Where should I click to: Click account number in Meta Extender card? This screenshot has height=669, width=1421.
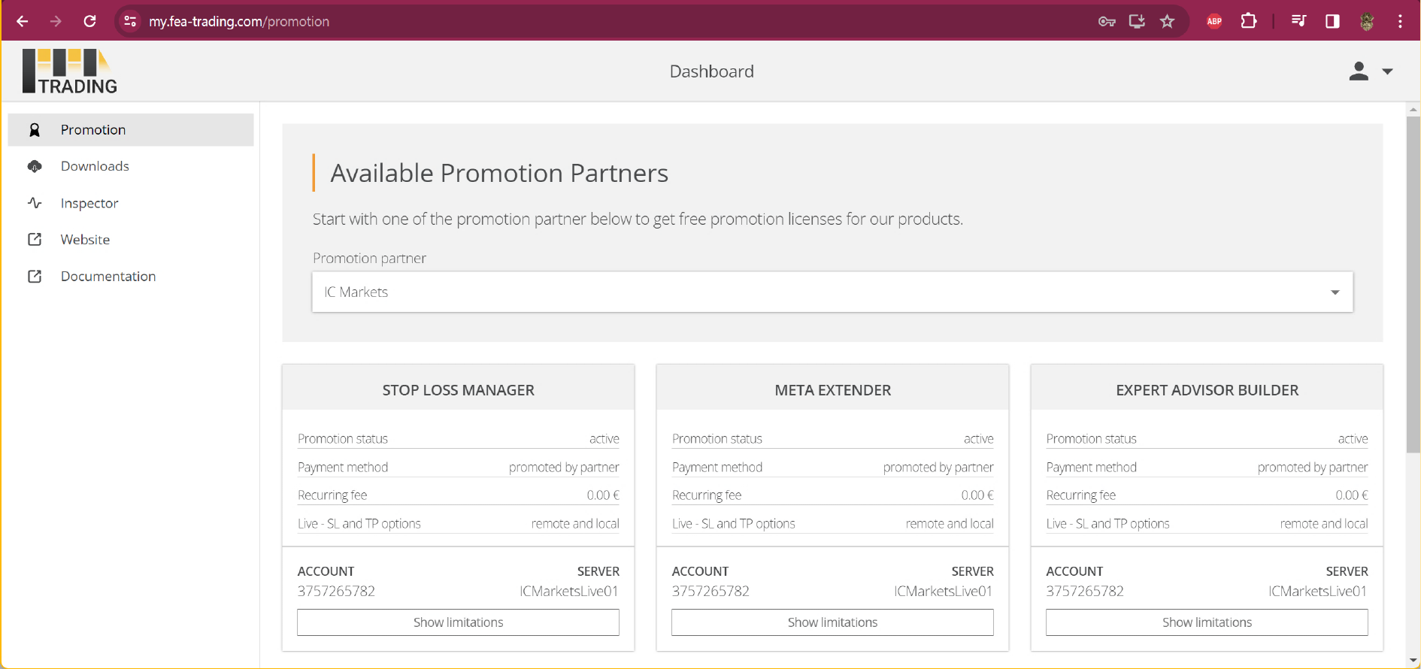(x=710, y=591)
